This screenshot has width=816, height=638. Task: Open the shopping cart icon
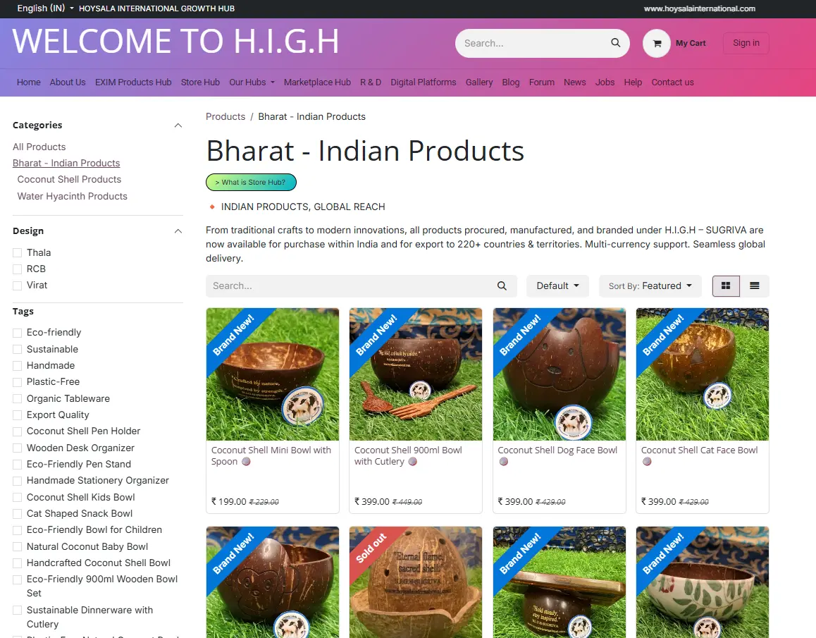657,43
